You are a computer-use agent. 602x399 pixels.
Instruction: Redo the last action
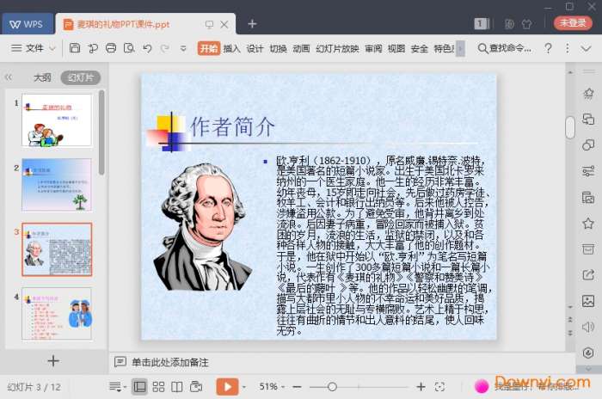pos(165,48)
